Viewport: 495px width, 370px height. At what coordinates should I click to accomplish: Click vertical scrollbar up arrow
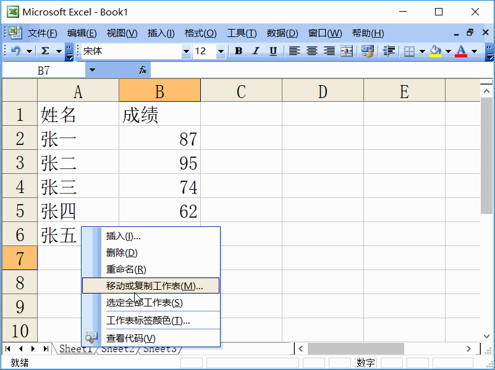pyautogui.click(x=486, y=91)
